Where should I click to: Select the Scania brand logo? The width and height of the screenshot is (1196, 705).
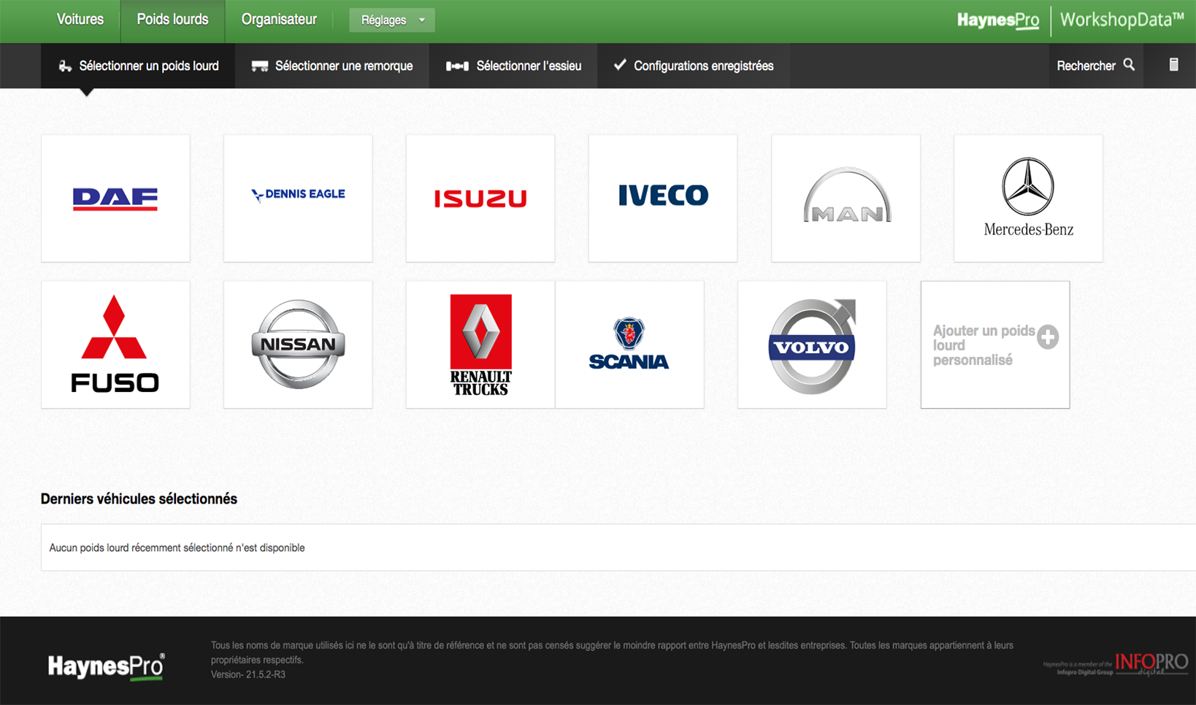[629, 344]
